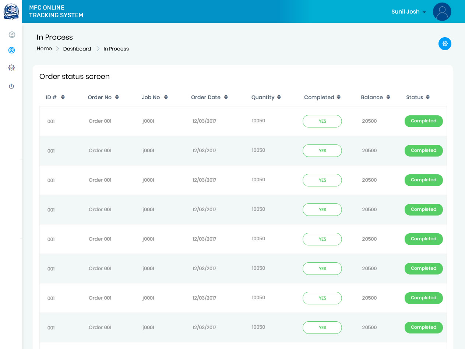Sort the table by Job No column
465x349 pixels.
click(155, 97)
